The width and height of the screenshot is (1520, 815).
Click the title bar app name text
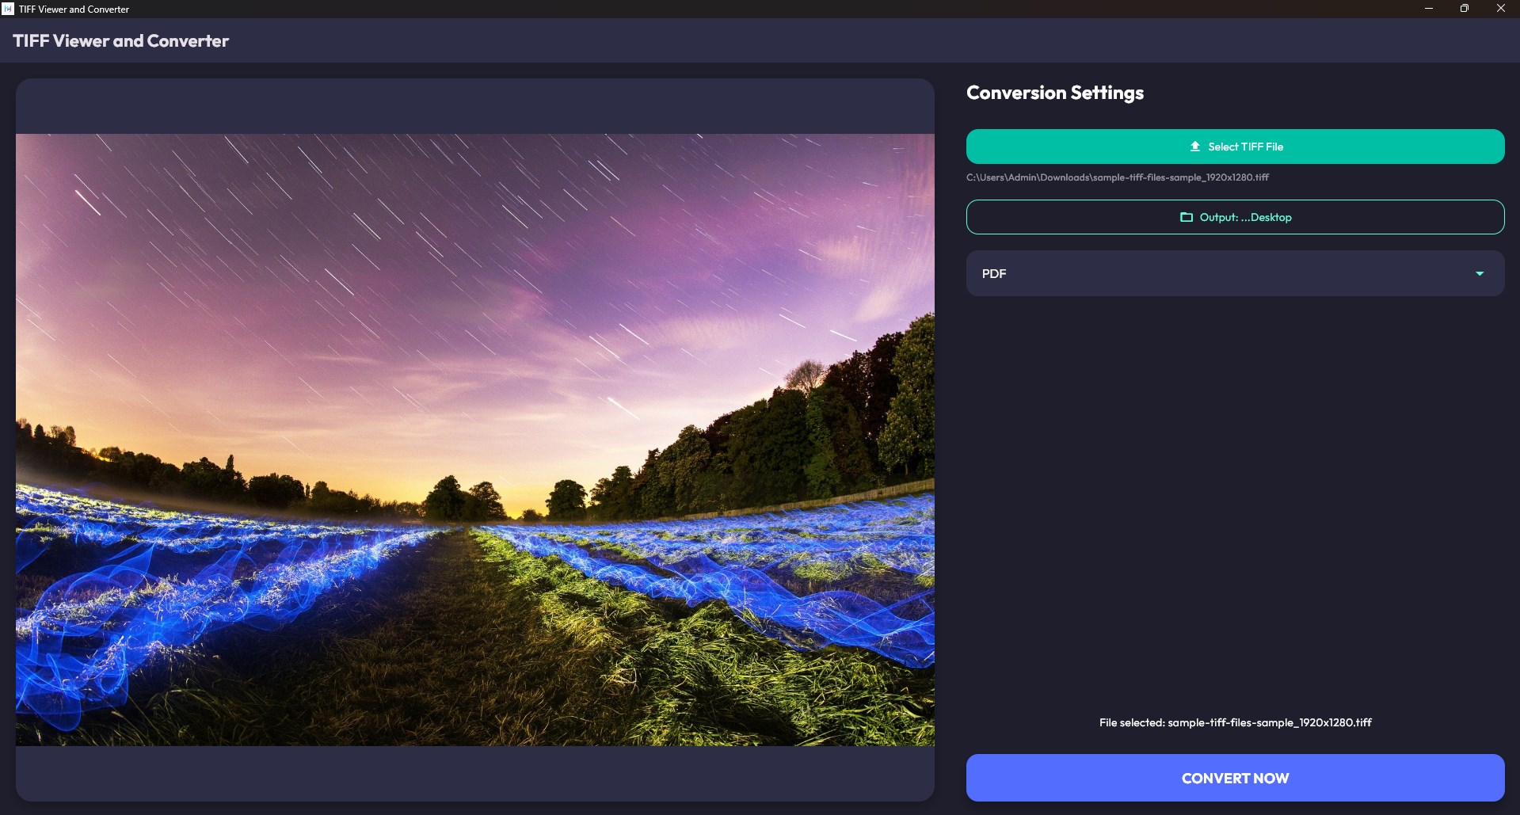click(74, 9)
